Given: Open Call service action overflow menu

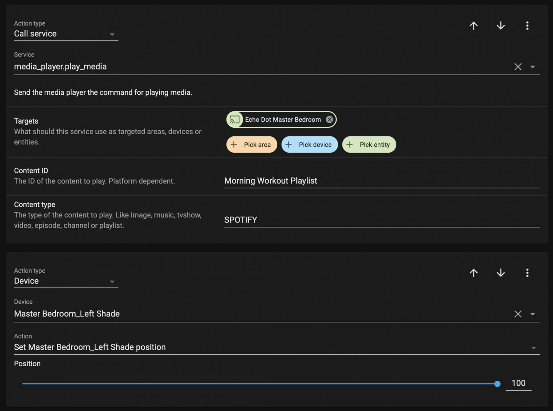Looking at the screenshot, I should coord(527,26).
